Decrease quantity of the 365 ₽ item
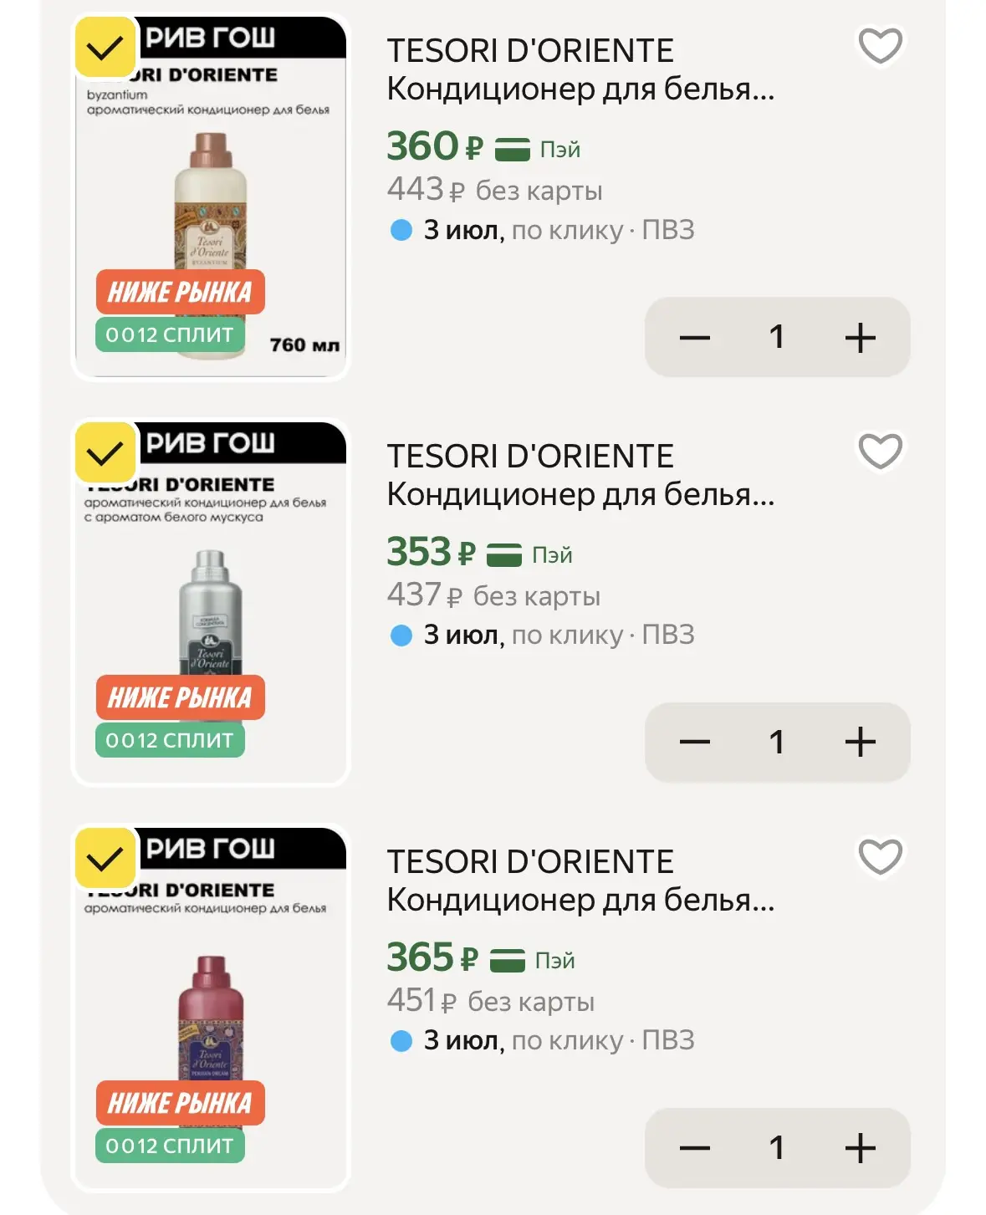Image resolution: width=986 pixels, height=1215 pixels. 694,1148
